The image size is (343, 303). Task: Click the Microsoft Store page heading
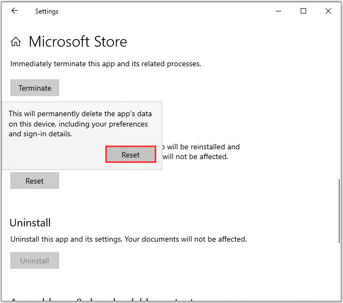(78, 42)
